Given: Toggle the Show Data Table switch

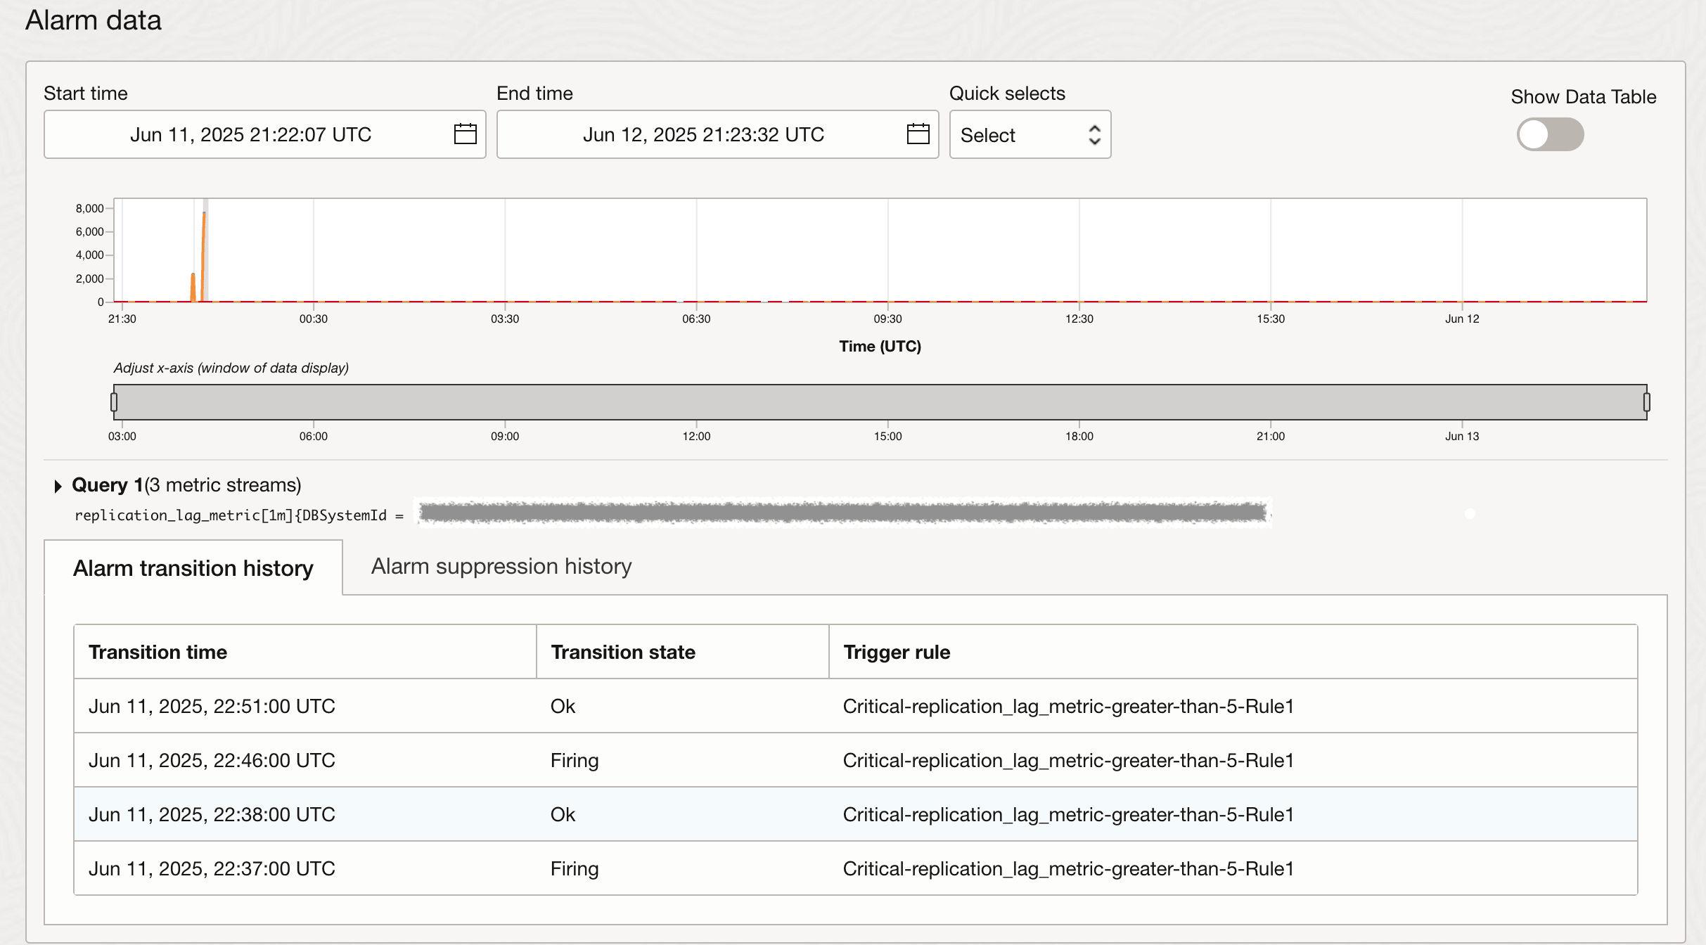Looking at the screenshot, I should click(x=1549, y=134).
